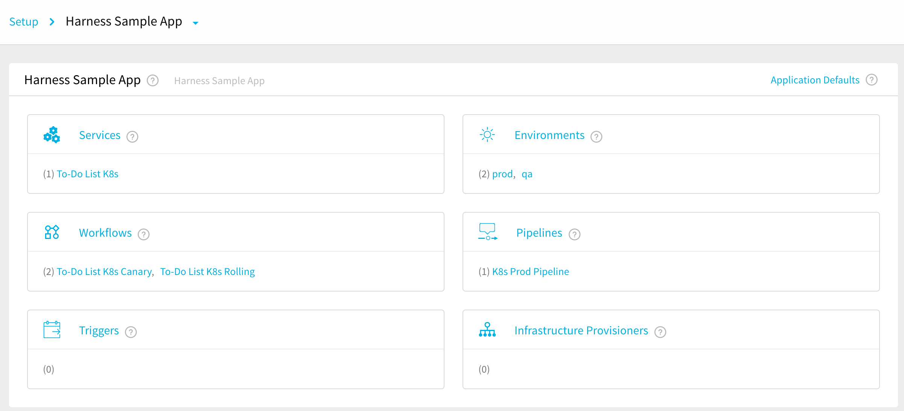Click help icon beside Infrastructure Provisioners
The height and width of the screenshot is (411, 904).
point(660,332)
